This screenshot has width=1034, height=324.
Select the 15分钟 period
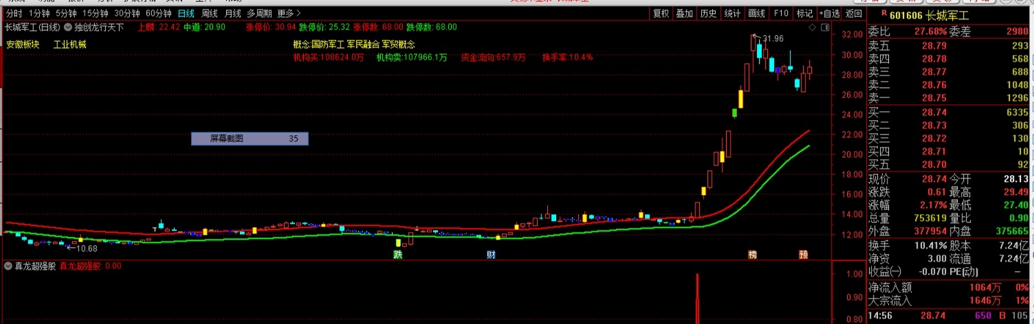(95, 13)
